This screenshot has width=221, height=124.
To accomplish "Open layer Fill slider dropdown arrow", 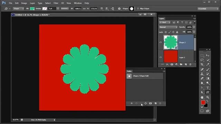I will 194,32.
